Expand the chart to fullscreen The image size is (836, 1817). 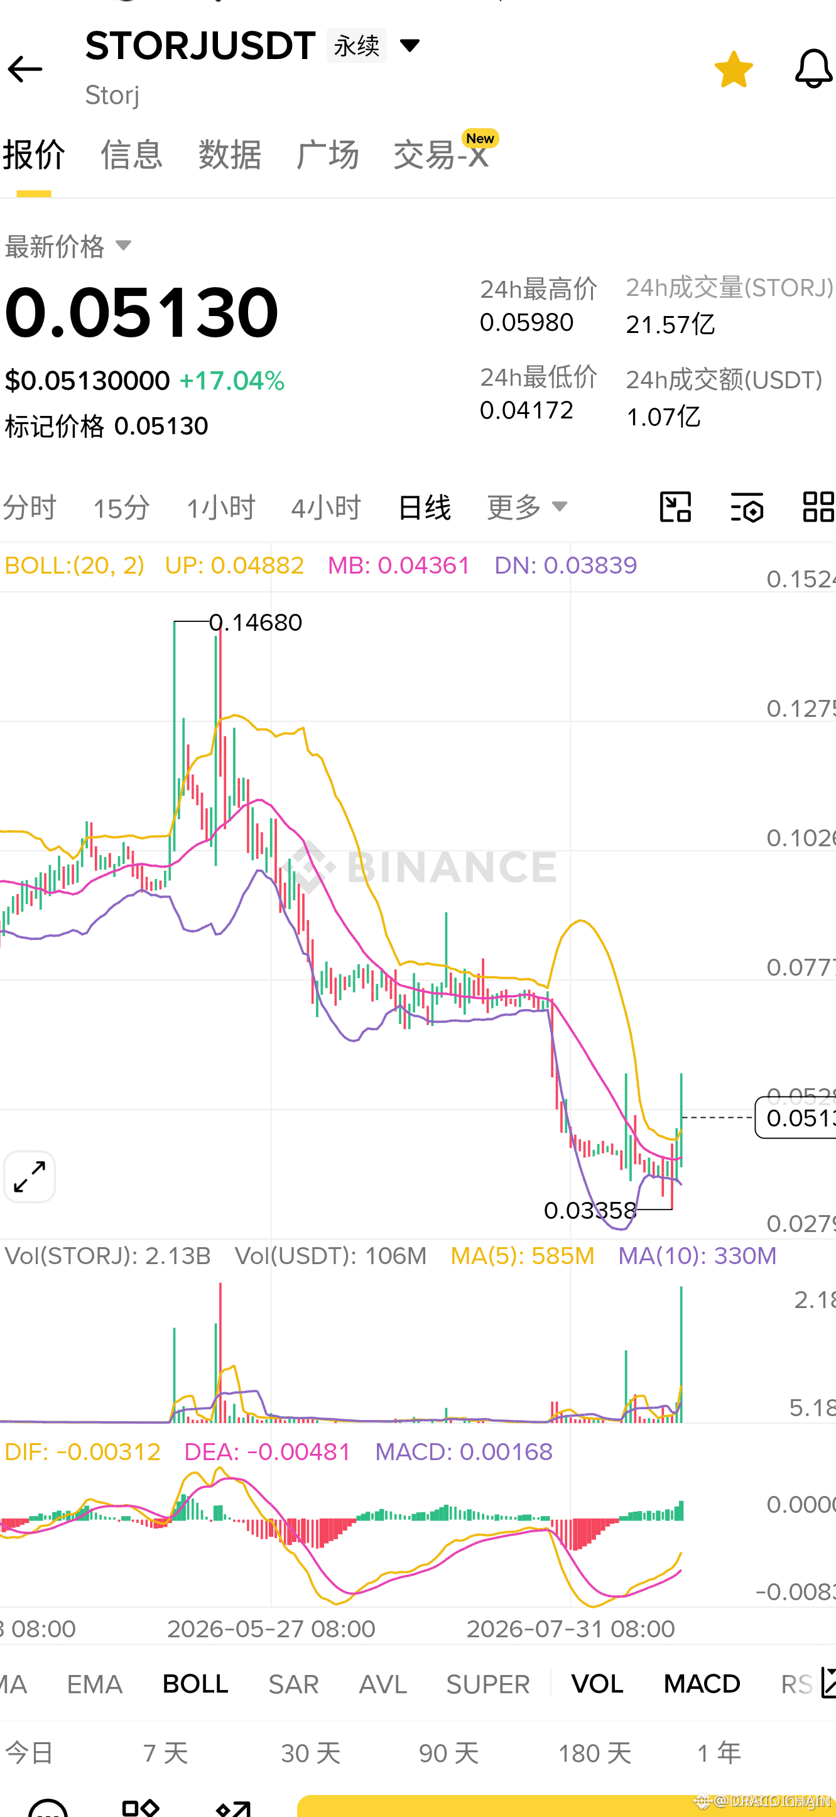30,1177
